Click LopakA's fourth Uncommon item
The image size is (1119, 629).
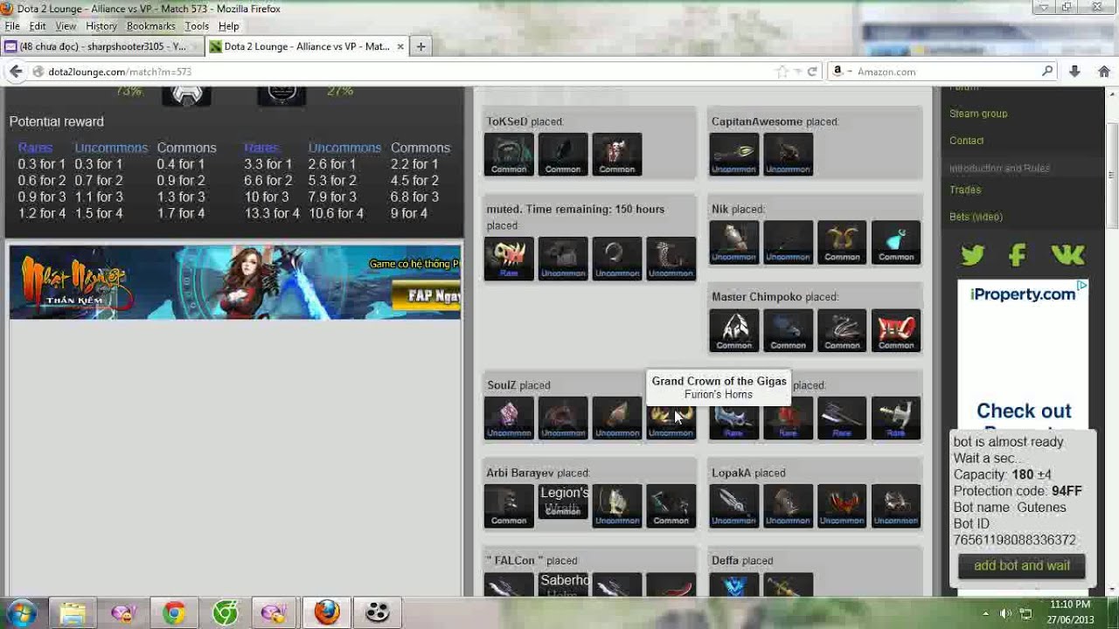896,507
